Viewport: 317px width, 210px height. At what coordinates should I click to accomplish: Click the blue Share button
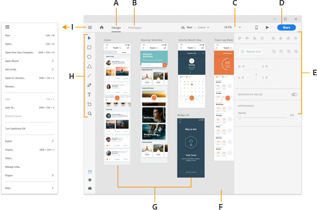(286, 27)
